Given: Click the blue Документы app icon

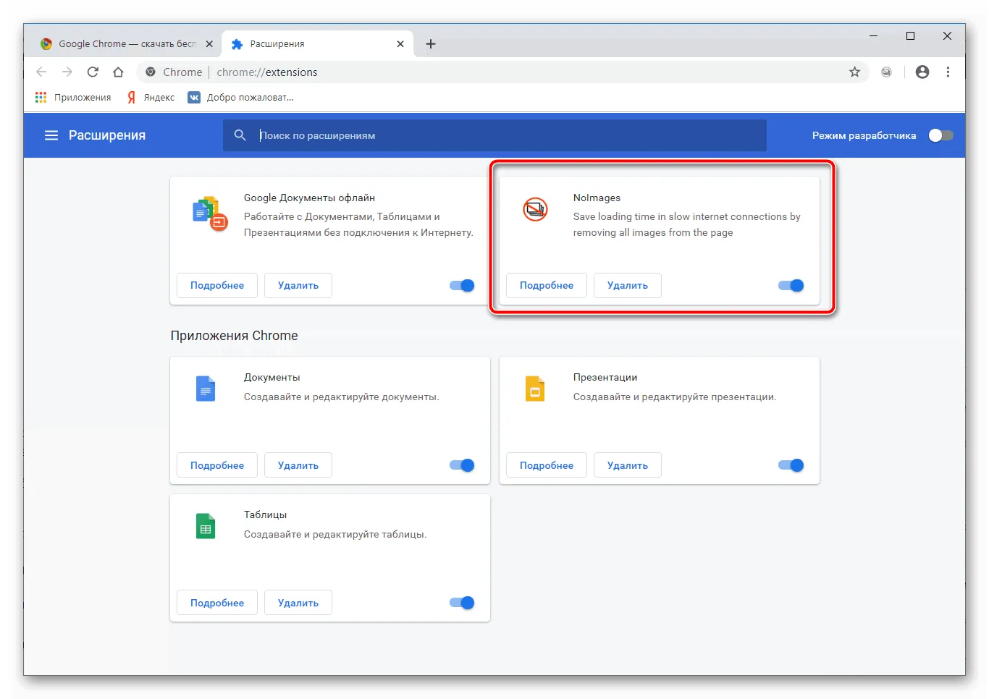Looking at the screenshot, I should pos(206,389).
